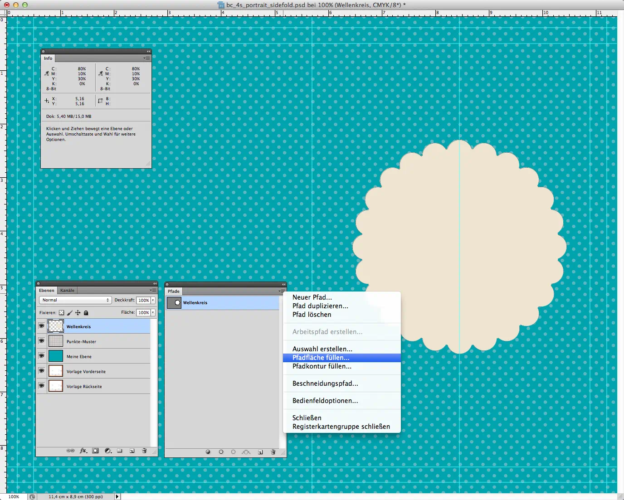624x500 pixels.
Task: Fill path with foreground color icon
Action: [208, 452]
